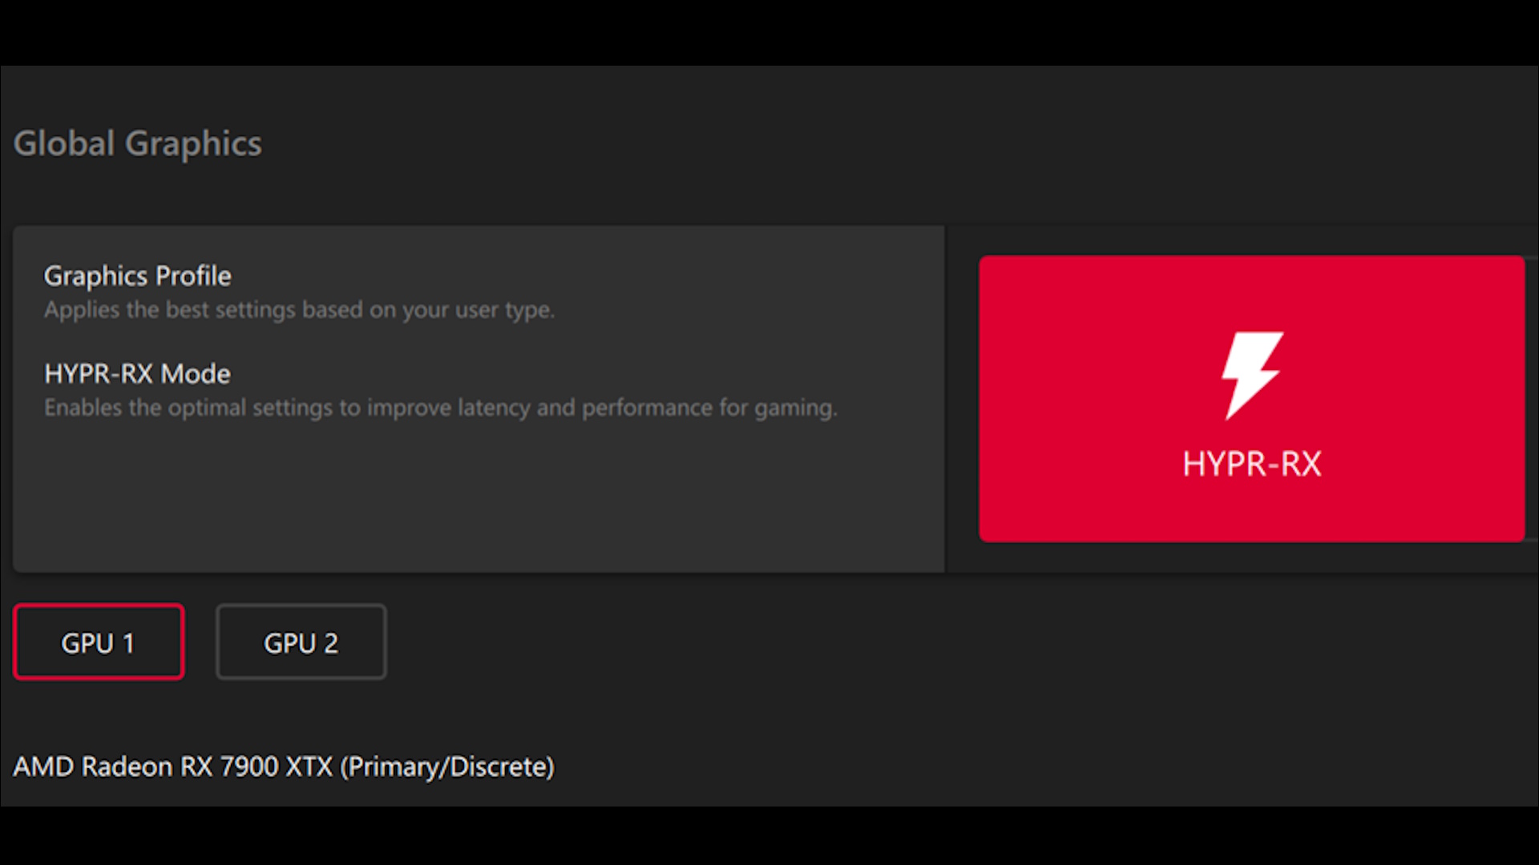Screen dimensions: 1539x865
Task: Click the lightning bolt HYPR-RX icon
Action: point(1252,376)
